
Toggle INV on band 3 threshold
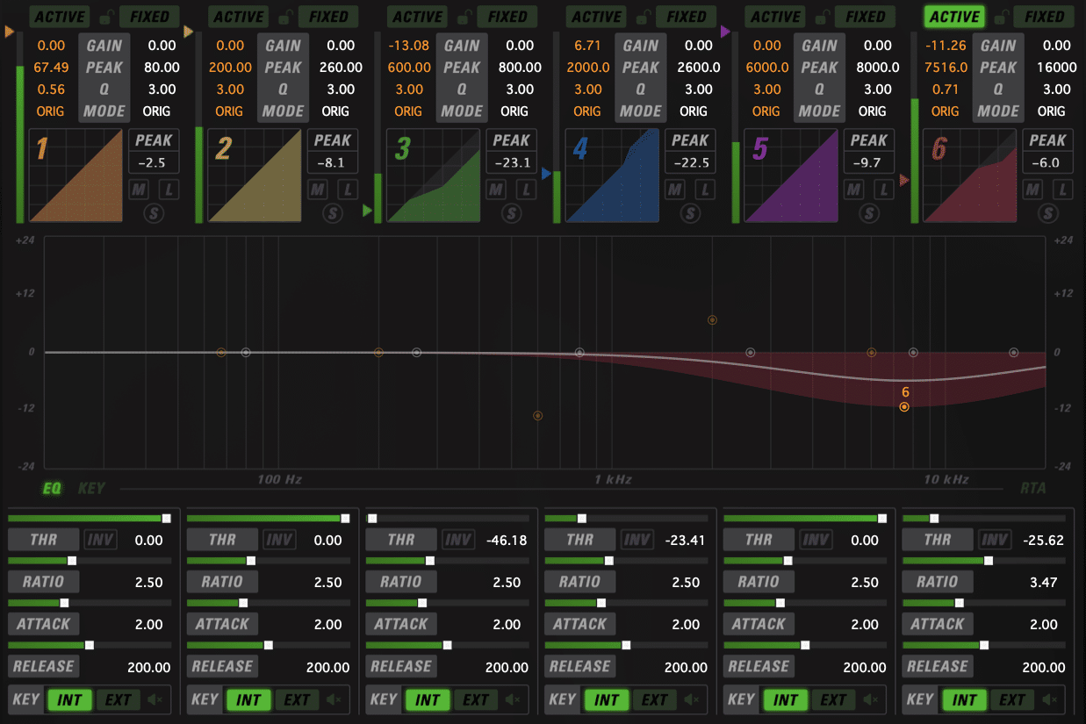458,540
